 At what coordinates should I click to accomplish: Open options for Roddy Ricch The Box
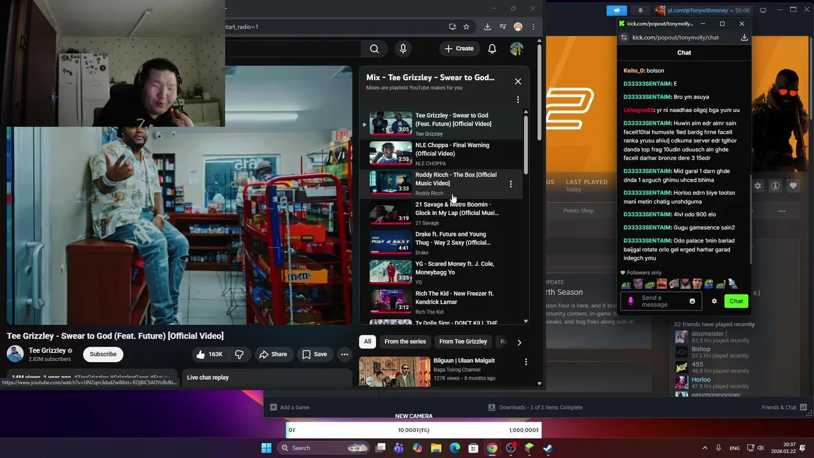(510, 184)
